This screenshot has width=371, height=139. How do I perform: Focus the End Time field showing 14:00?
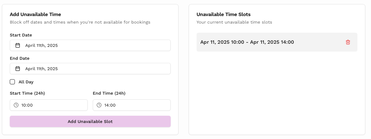point(134,105)
